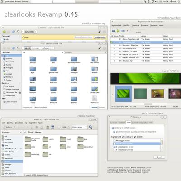Click reload icon in rob file window toolbar
Image resolution: width=181 pixels, height=181 pixels.
pos(14,48)
